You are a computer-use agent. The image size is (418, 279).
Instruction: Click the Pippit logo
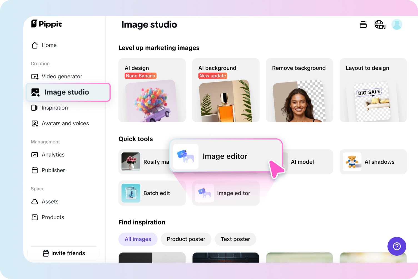click(46, 24)
